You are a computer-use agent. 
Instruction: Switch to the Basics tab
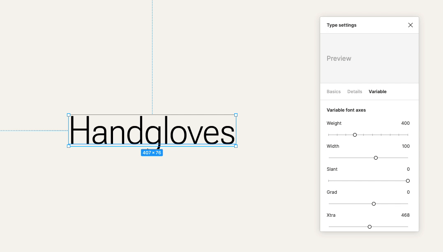pos(333,92)
